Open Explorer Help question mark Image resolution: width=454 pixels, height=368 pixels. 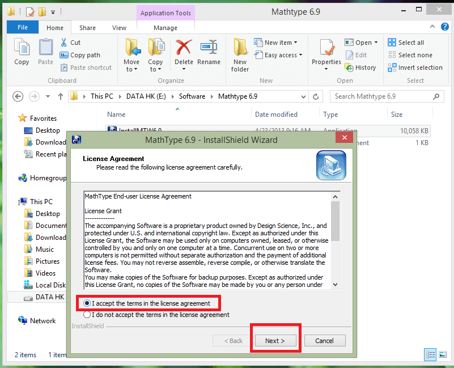(445, 27)
